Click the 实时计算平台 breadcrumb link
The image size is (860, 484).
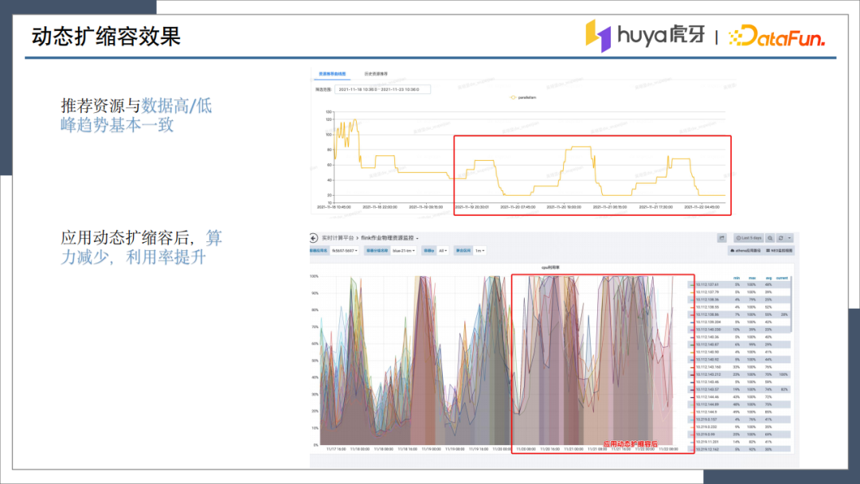(338, 238)
